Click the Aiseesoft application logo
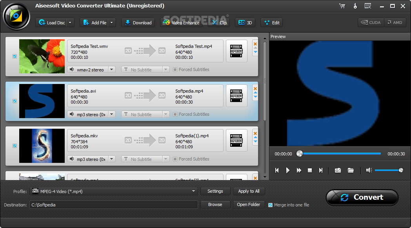This screenshot has width=411, height=228. point(16,16)
